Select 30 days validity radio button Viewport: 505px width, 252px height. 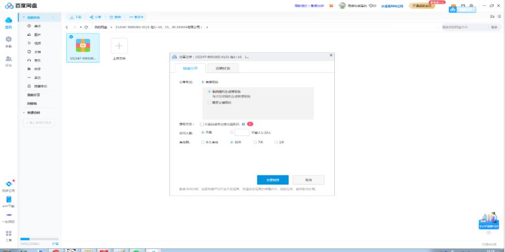click(231, 142)
